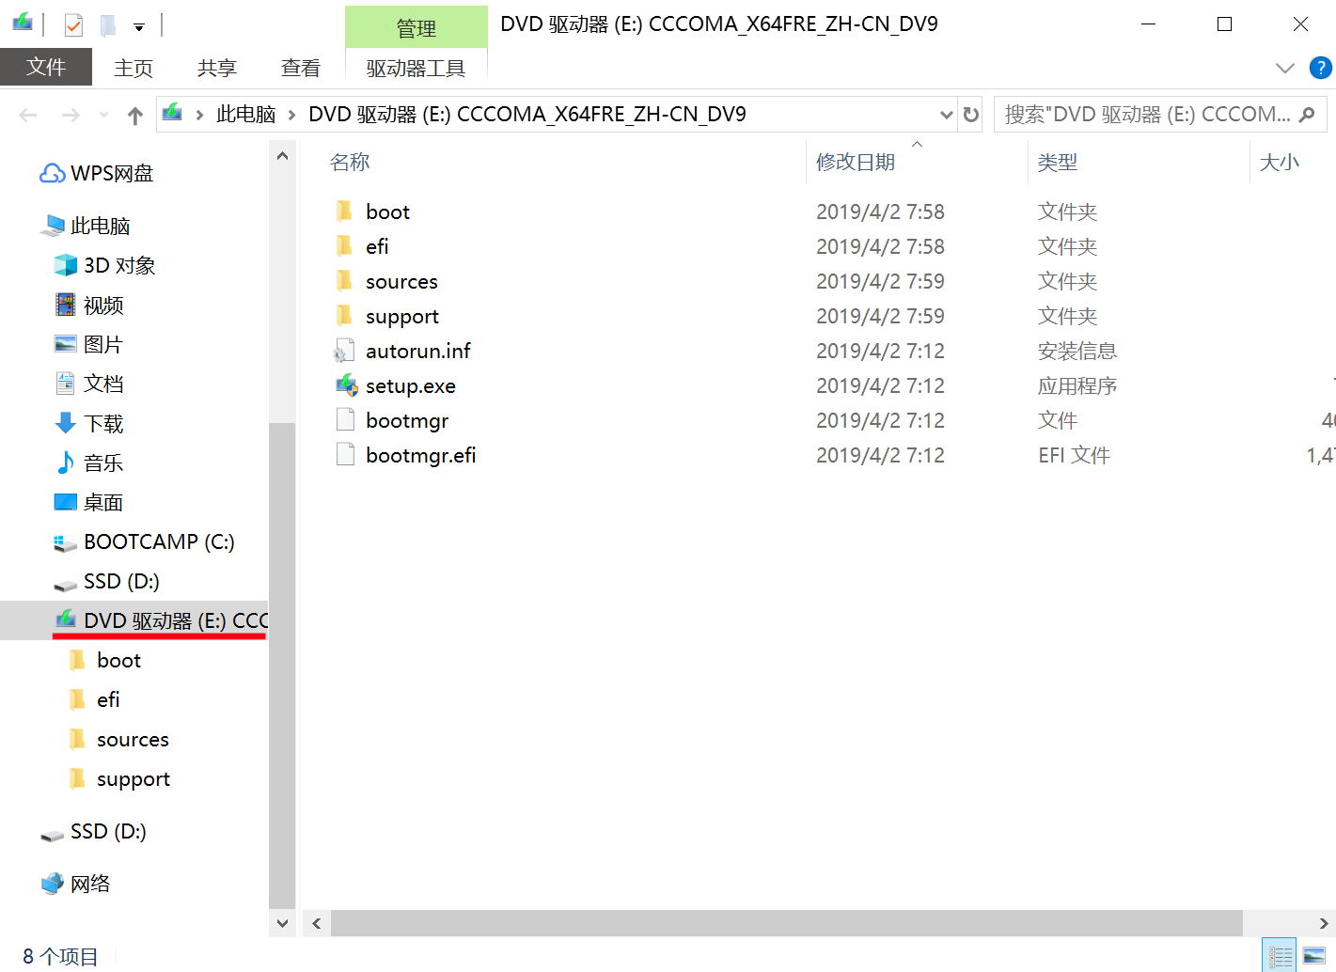Select the setup.exe application
Viewport: 1336px width, 972px height.
click(411, 385)
